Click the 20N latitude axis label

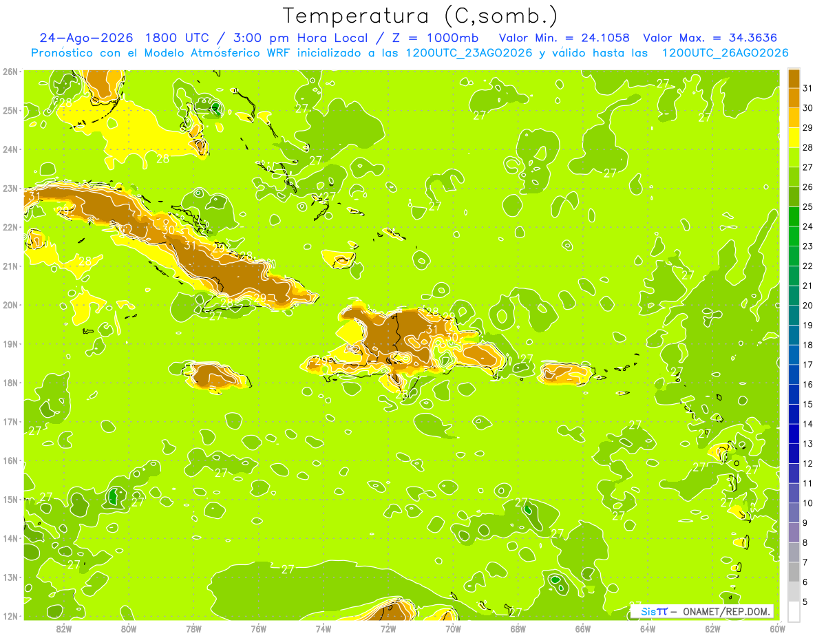[10, 305]
